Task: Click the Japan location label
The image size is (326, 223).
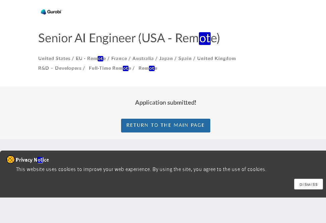Action: 166,58
